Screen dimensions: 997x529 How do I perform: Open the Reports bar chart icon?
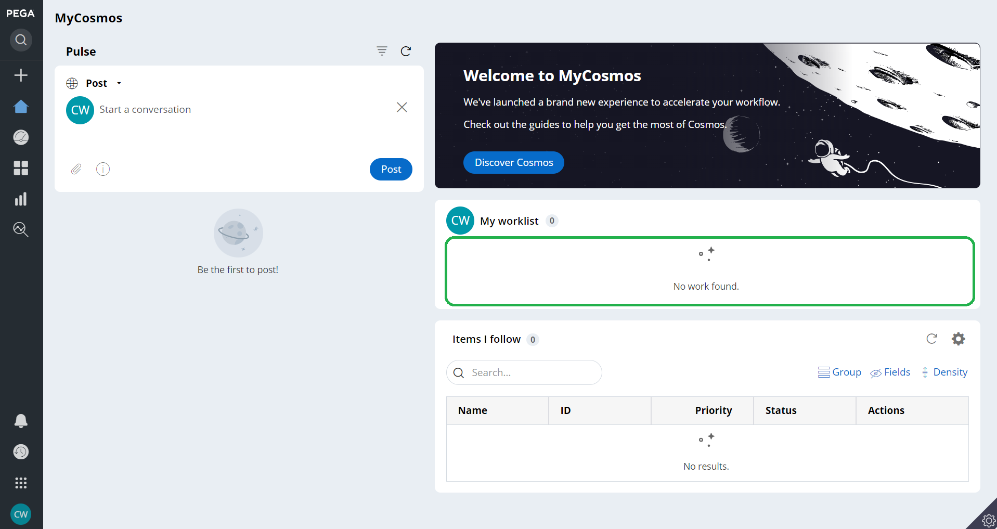point(21,199)
